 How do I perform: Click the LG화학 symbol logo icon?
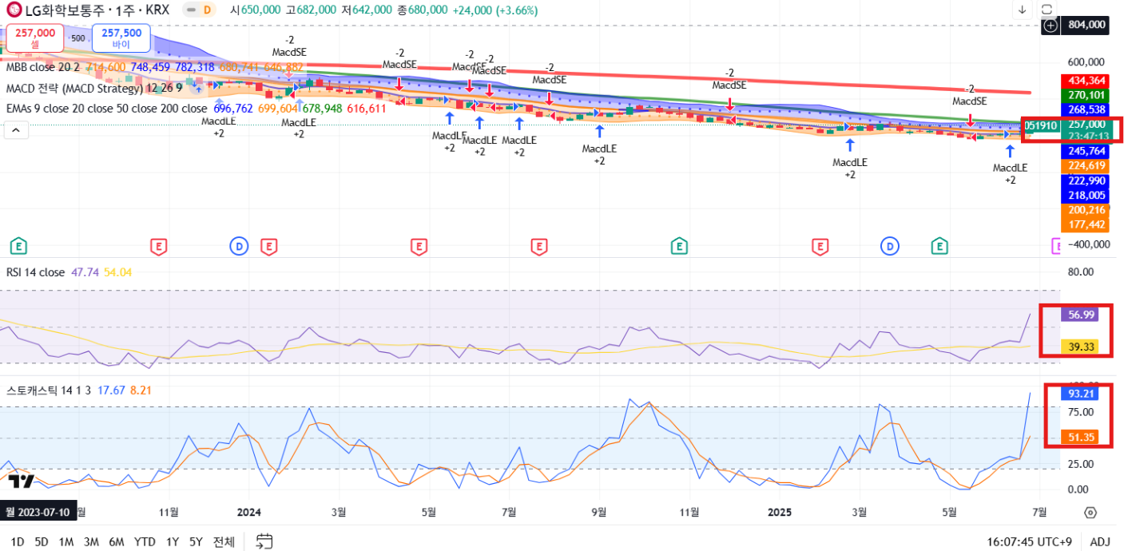[x=14, y=10]
